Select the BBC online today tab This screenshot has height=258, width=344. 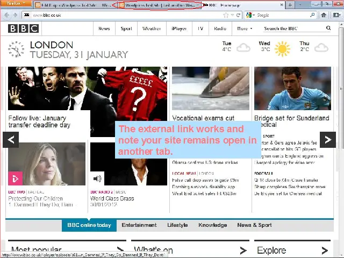[89, 225]
